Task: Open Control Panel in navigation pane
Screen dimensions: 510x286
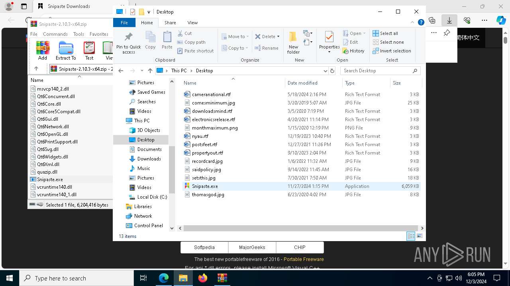Action: (148, 226)
